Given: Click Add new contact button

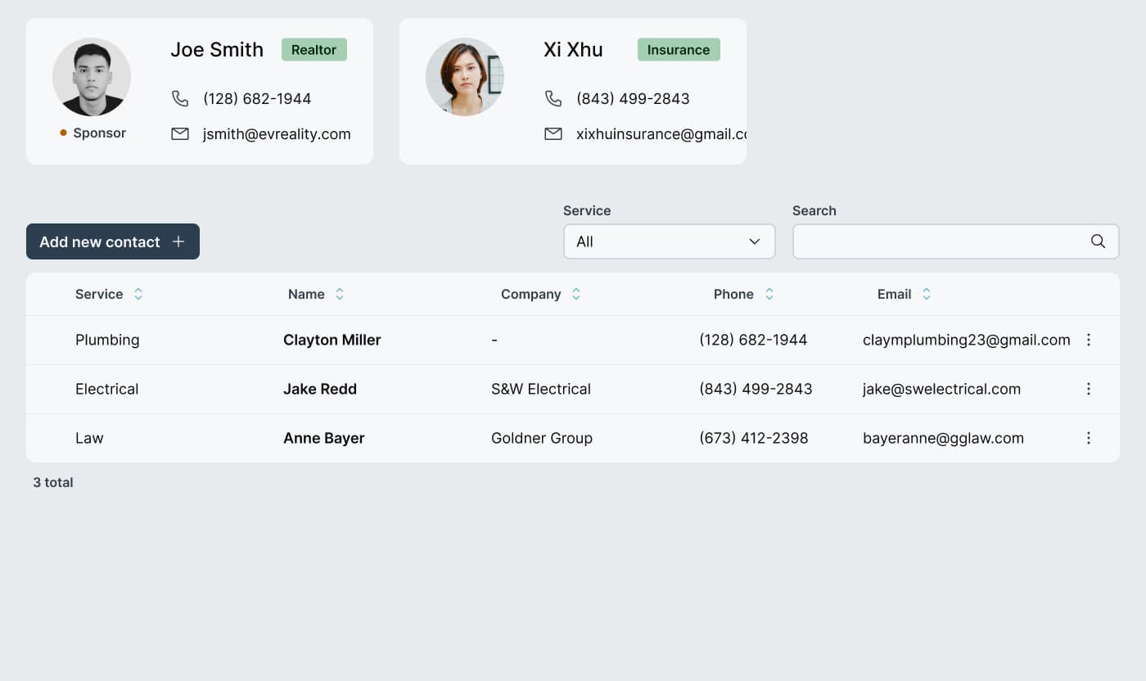Looking at the screenshot, I should click(113, 241).
